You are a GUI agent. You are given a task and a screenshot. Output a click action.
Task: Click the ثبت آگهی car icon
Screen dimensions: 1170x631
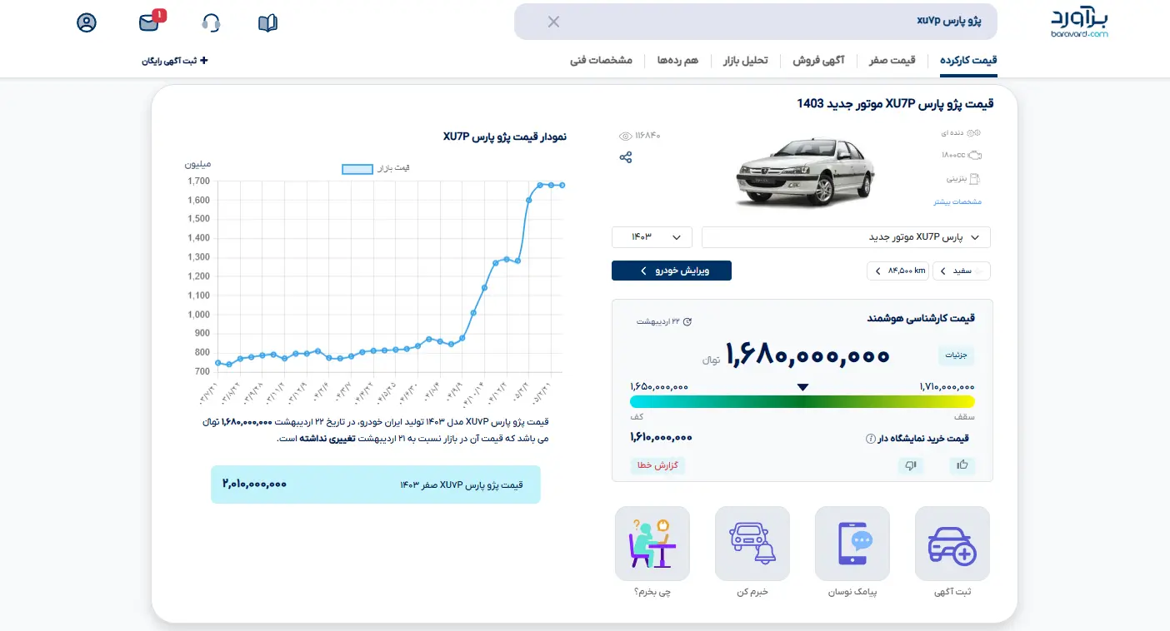pos(952,544)
